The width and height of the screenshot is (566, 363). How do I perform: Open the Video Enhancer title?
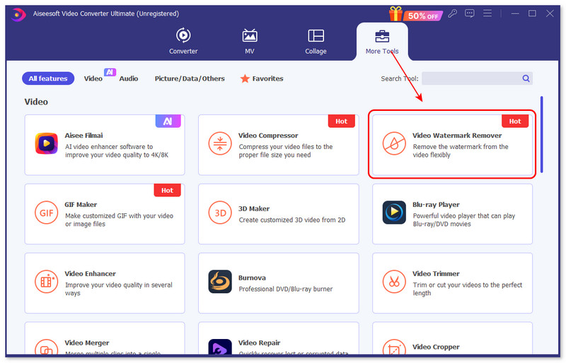(x=91, y=274)
